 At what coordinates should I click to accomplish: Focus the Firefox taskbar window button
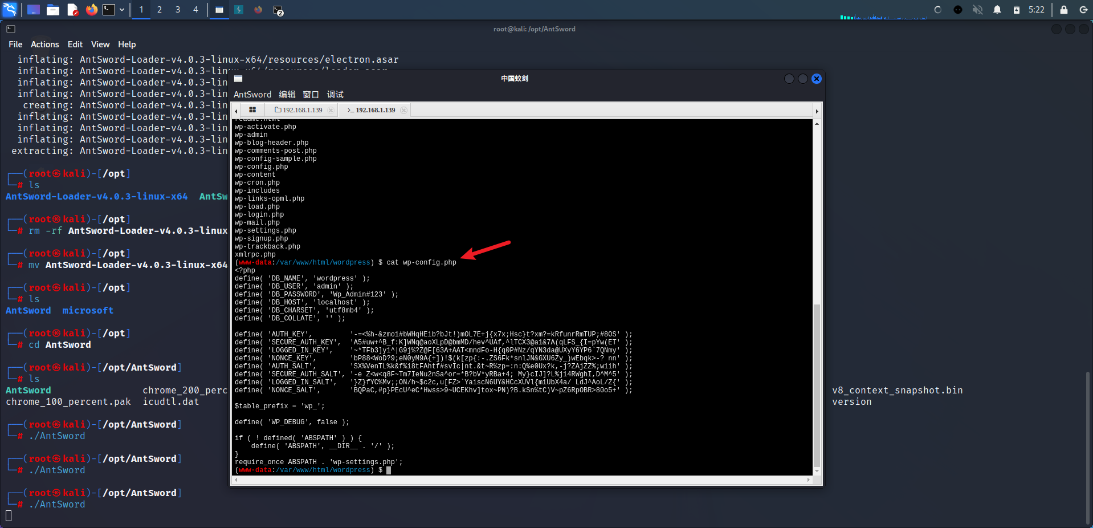click(258, 10)
